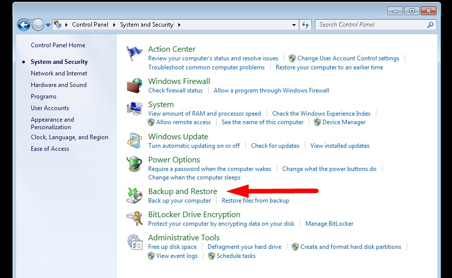Click the Windows Update icon
Image resolution: width=452 pixels, height=278 pixels.
(135, 141)
